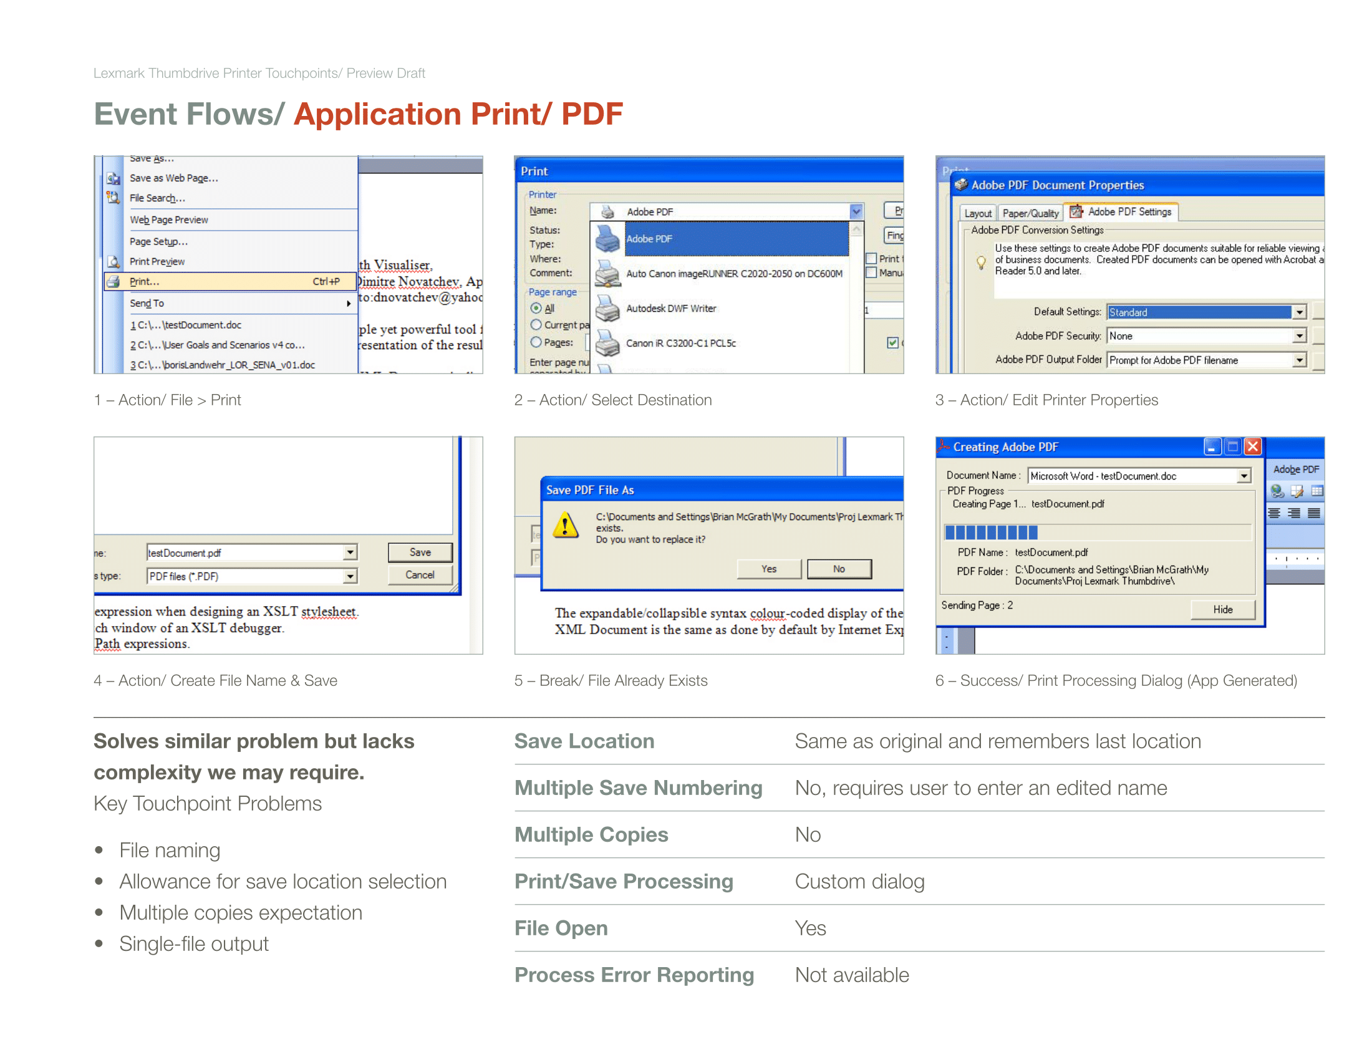
Task: Click the Save button
Action: pos(420,552)
